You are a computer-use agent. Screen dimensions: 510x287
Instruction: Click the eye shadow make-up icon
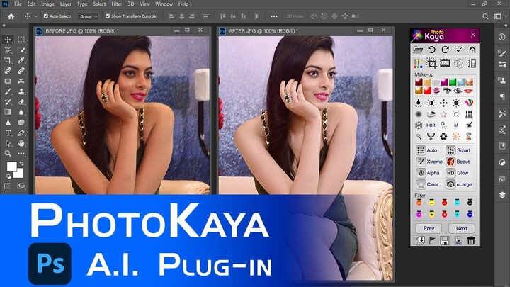(436, 91)
